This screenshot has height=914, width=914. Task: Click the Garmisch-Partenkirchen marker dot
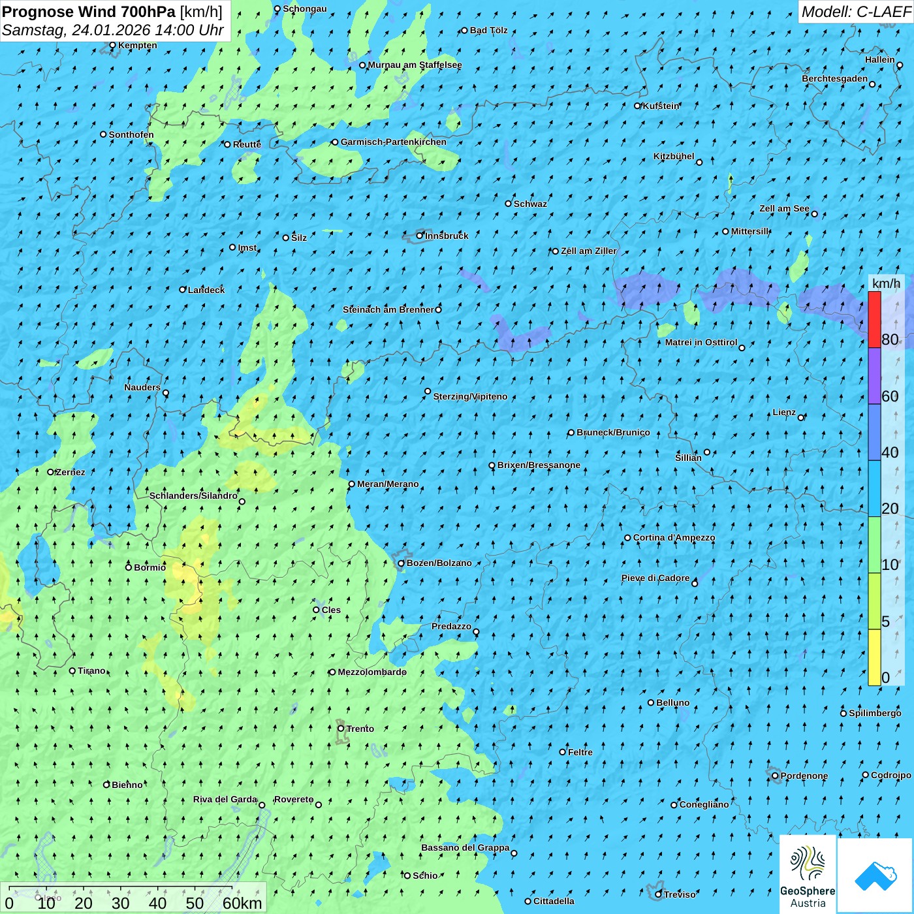click(336, 142)
